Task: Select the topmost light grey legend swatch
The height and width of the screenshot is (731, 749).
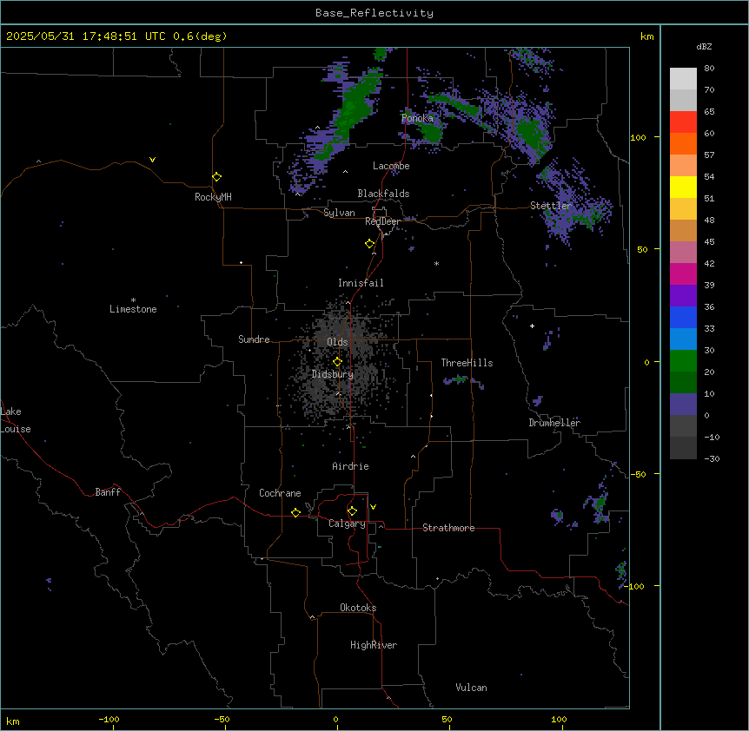Action: 683,79
